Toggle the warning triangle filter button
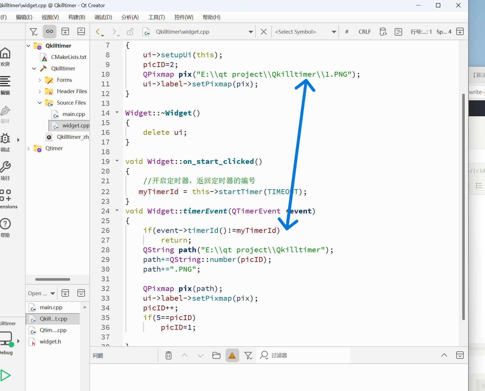Image resolution: width=485 pixels, height=391 pixels. point(232,355)
